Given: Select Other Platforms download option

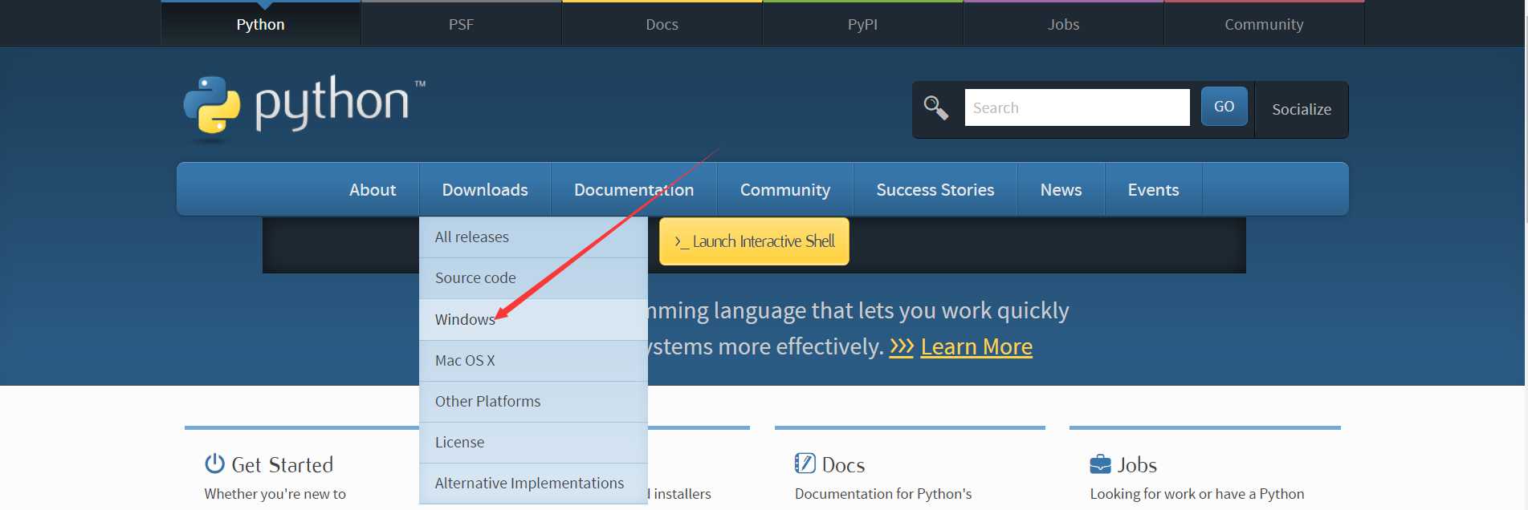Looking at the screenshot, I should pos(533,402).
